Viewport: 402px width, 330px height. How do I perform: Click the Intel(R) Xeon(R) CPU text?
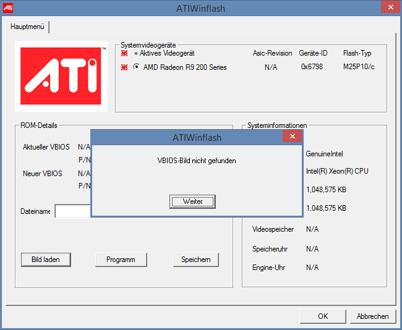tap(337, 171)
